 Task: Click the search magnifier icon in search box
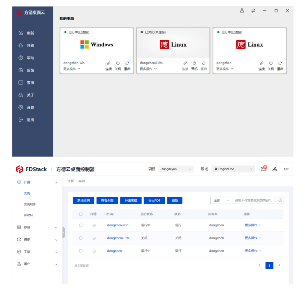[x=270, y=201]
